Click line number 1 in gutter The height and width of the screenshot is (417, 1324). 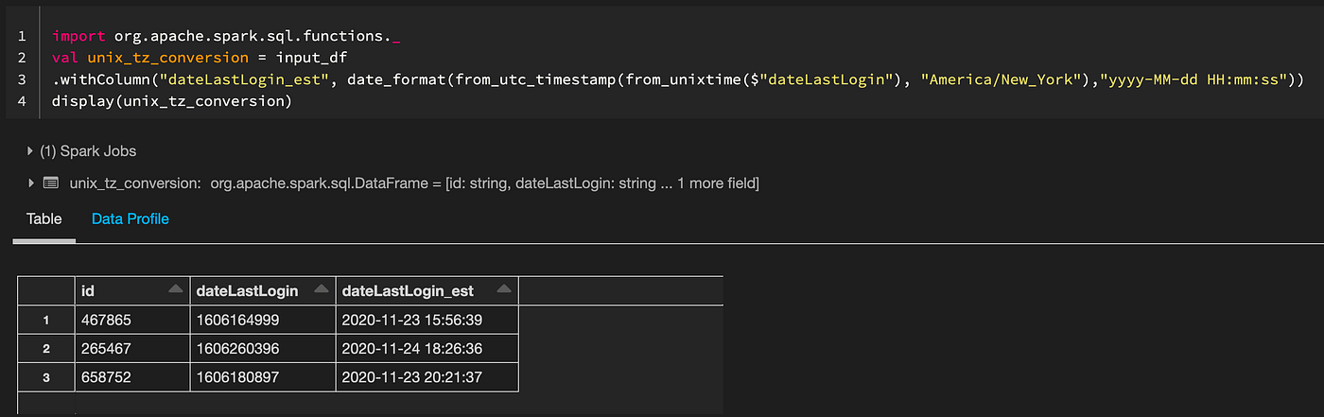click(x=21, y=36)
